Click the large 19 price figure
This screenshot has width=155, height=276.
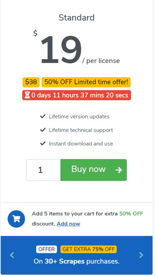pos(61,50)
